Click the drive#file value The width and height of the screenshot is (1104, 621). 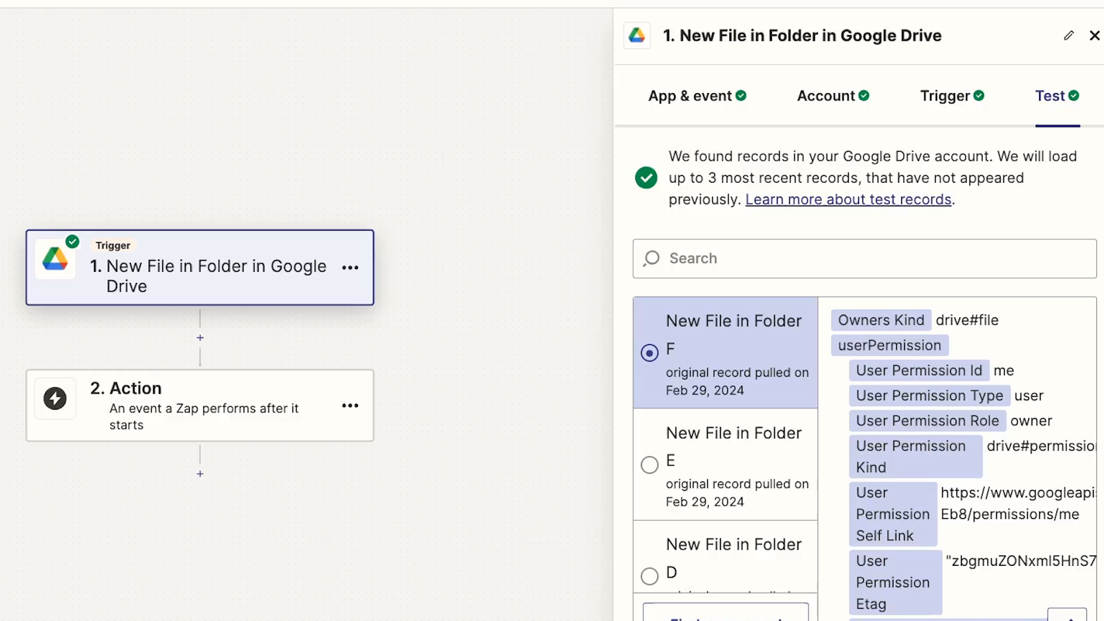(967, 320)
